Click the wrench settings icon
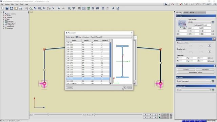 click(x=113, y=8)
